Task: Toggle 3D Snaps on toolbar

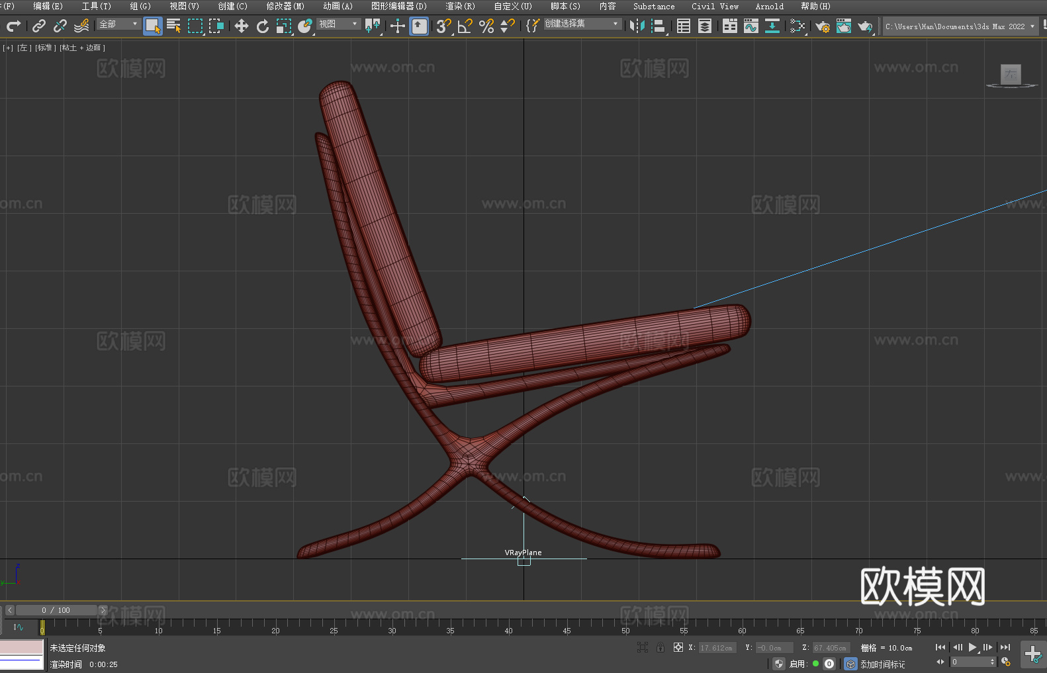Action: (444, 26)
